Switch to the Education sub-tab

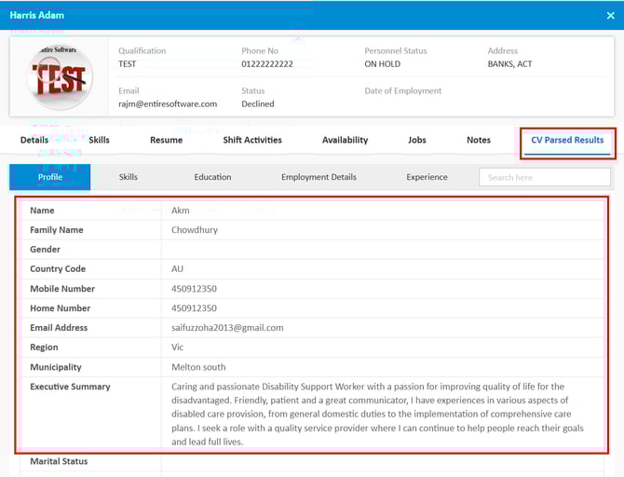(x=212, y=177)
